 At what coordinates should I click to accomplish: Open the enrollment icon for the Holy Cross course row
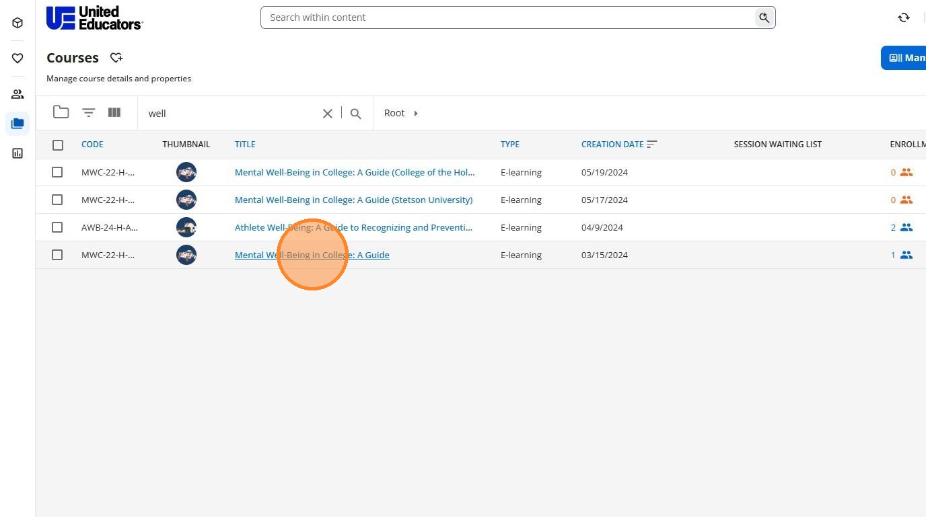906,172
